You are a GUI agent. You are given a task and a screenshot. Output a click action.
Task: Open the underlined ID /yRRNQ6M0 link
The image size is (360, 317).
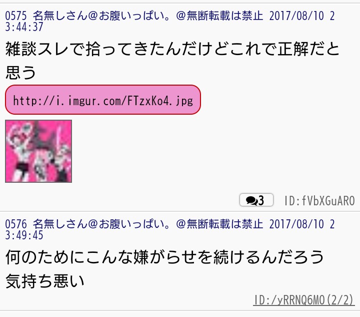[304, 300]
